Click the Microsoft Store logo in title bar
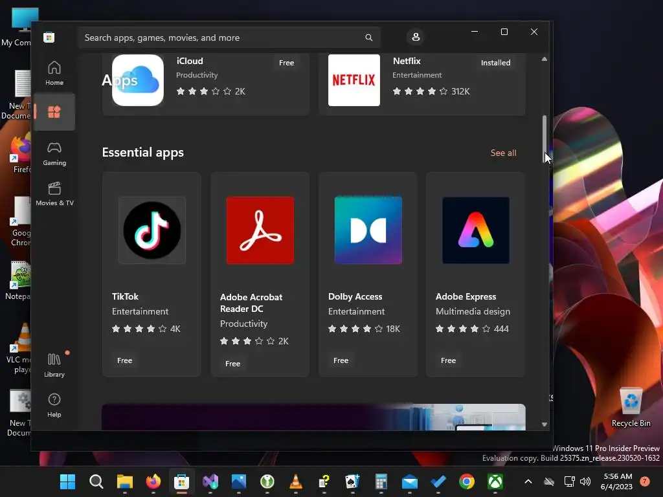Screen dimensions: 663x497 coord(49,38)
